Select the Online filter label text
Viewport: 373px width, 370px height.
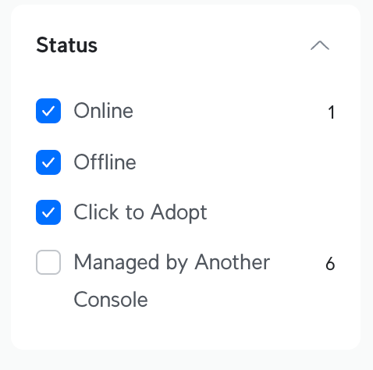click(104, 111)
